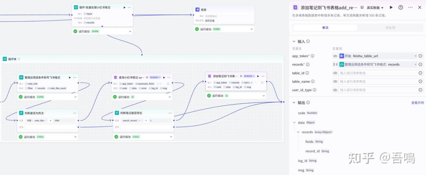
Task: Expand run result of 结束 node
Action: click(x=251, y=29)
